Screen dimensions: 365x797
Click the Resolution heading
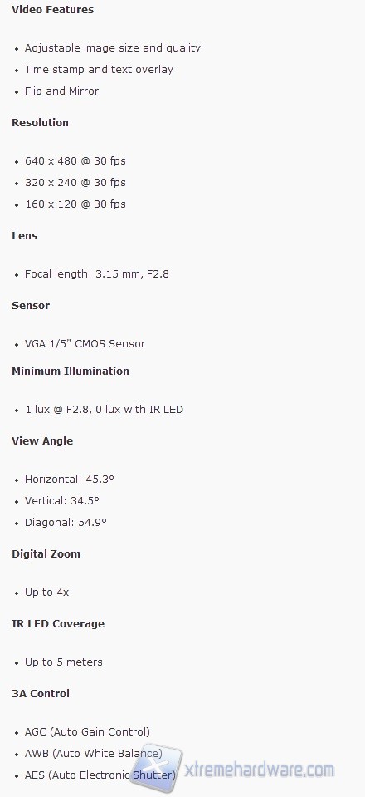40,122
